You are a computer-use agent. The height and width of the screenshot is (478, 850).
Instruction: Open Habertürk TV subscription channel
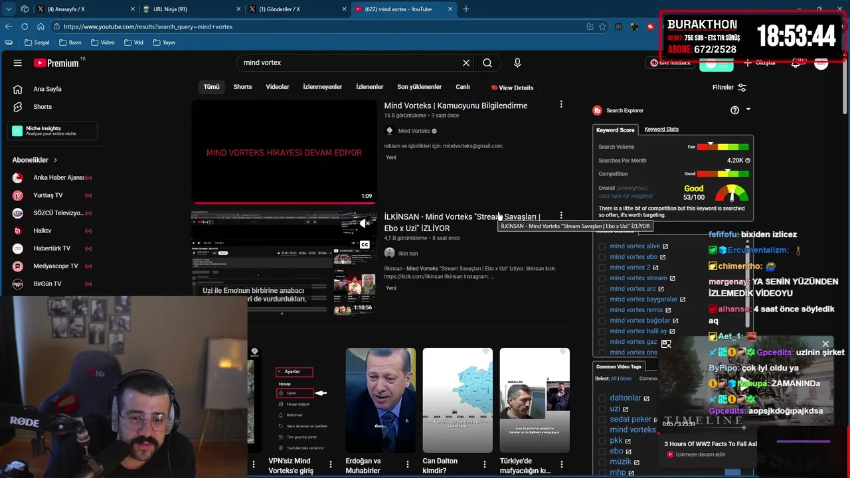[x=52, y=248]
